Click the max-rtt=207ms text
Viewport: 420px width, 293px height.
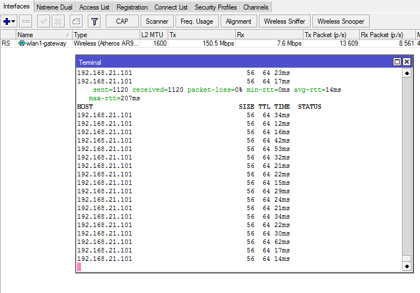[x=114, y=99]
